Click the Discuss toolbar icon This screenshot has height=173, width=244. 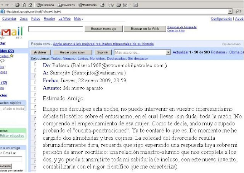135,5
